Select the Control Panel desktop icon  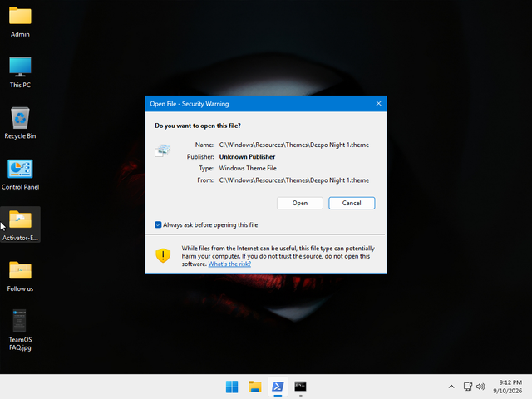20,174
